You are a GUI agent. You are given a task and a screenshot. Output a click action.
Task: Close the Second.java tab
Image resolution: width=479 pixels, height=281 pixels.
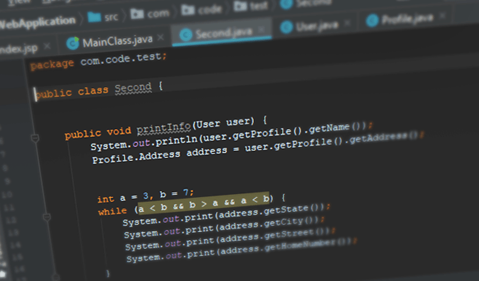tap(262, 30)
